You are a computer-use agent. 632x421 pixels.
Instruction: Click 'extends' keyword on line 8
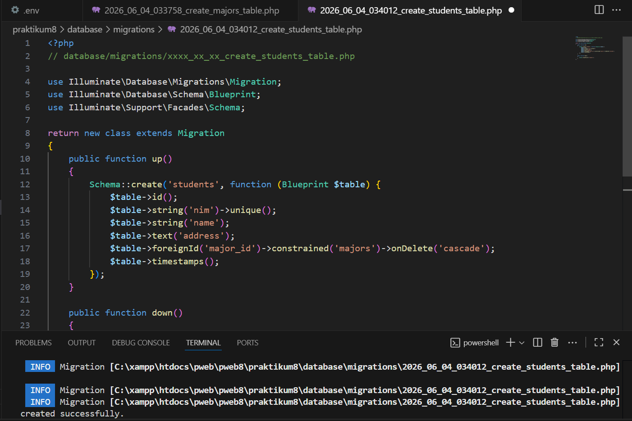click(x=154, y=133)
